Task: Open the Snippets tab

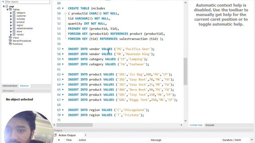Action: coord(210,125)
